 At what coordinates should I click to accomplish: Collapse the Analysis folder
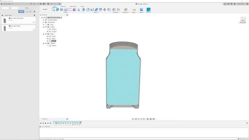click(43, 27)
